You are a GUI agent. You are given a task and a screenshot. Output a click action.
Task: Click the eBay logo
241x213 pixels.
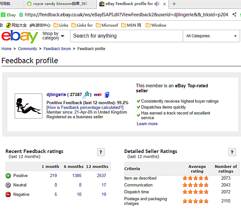coord(19,36)
